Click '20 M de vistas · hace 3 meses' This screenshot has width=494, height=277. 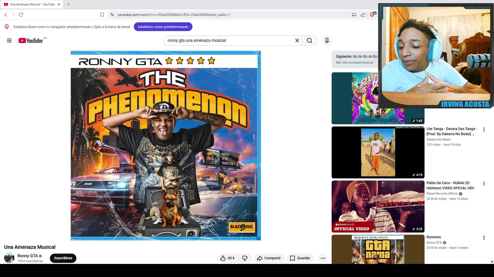pyautogui.click(x=447, y=248)
